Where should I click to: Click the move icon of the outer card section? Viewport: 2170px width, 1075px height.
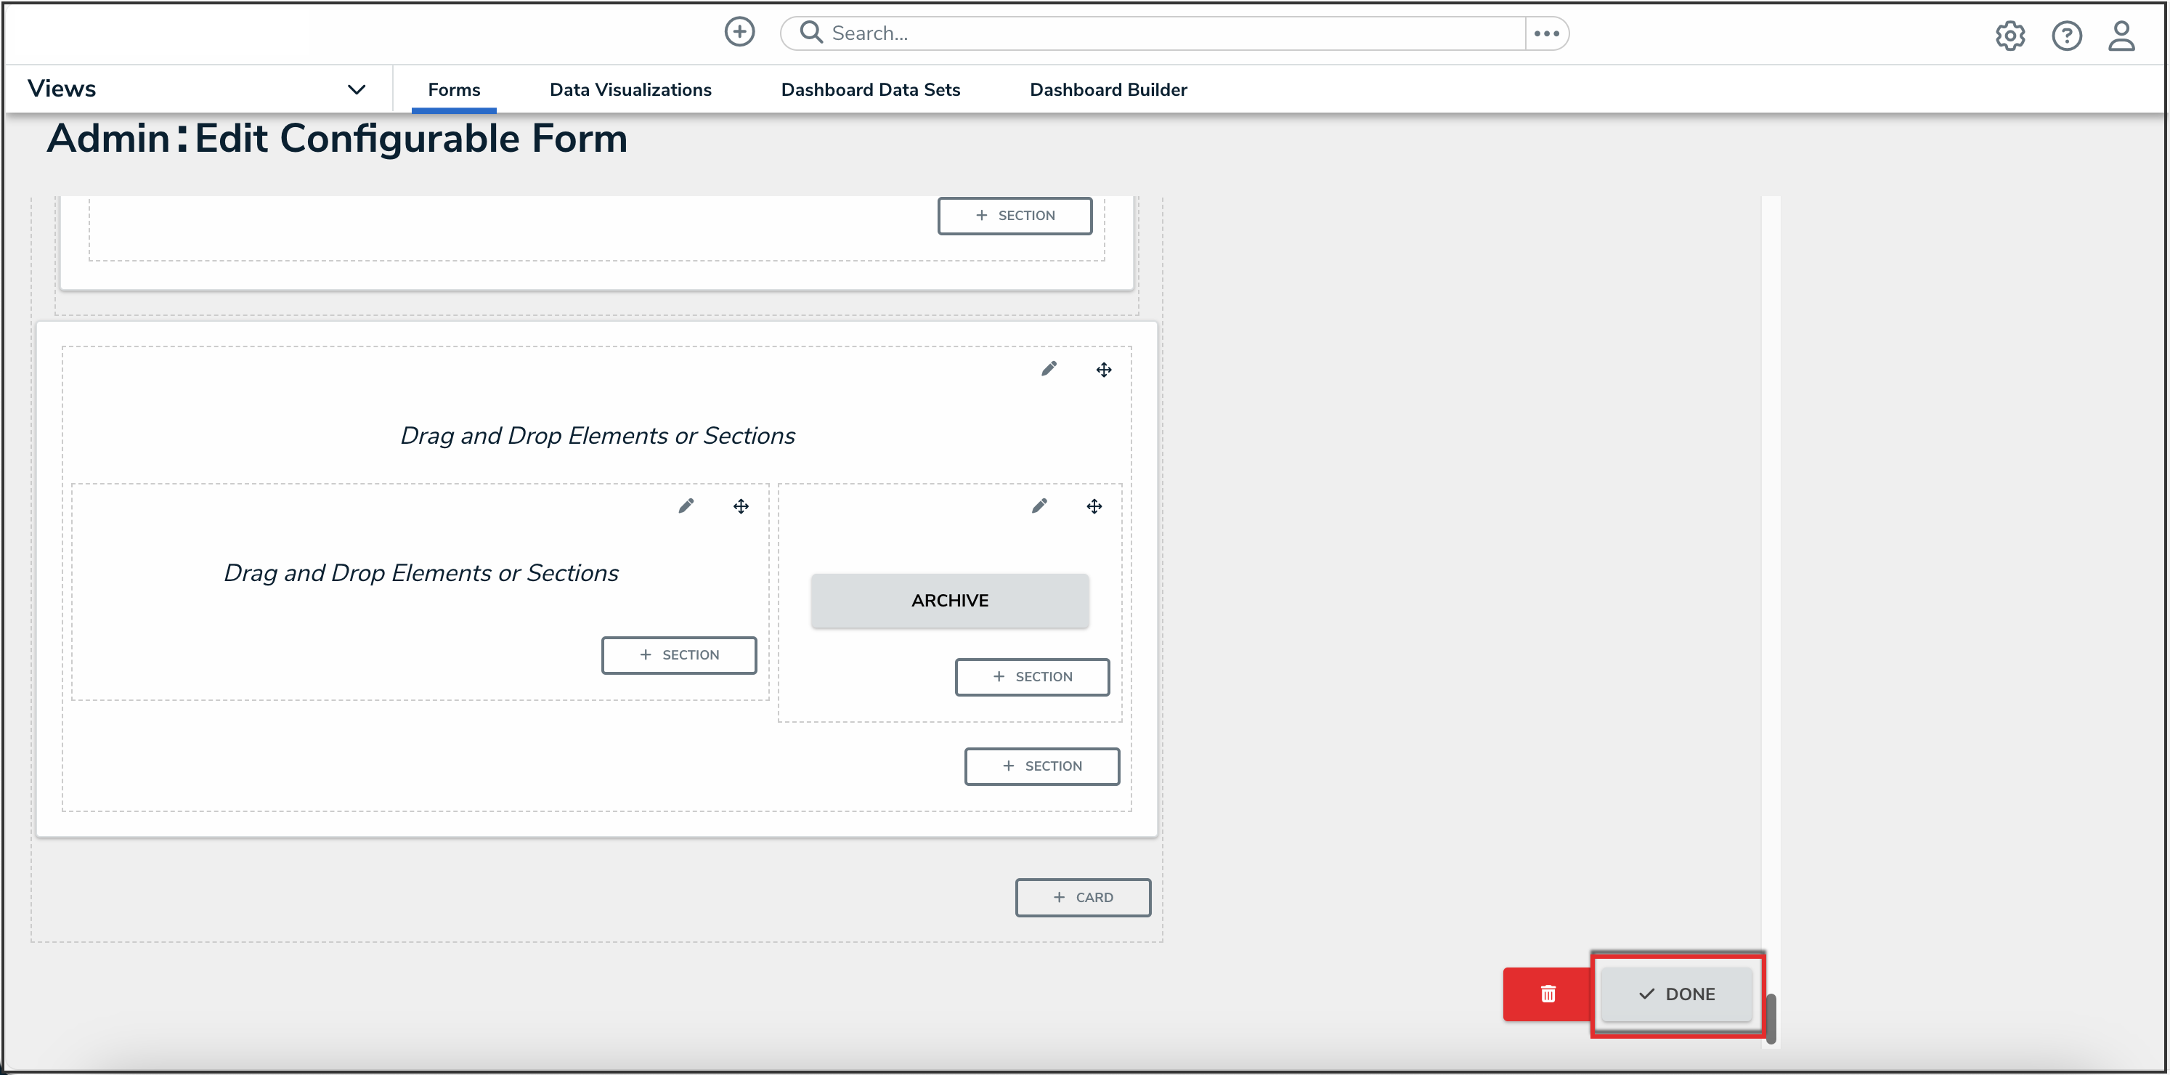pyautogui.click(x=1102, y=370)
